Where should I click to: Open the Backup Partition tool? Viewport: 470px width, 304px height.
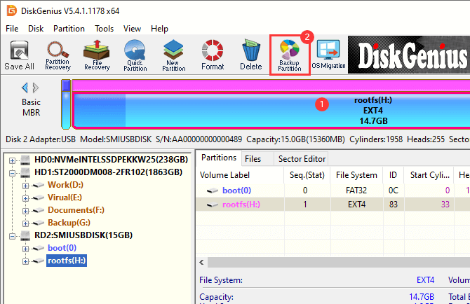click(x=289, y=55)
